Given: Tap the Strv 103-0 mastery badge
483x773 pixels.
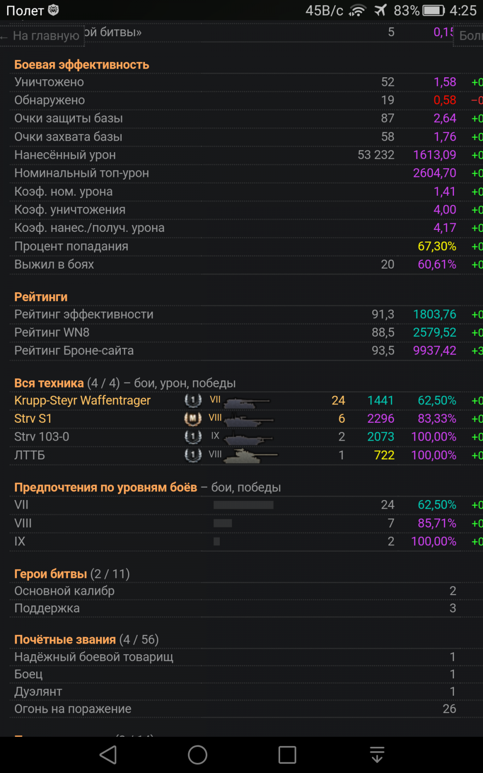Looking at the screenshot, I should [193, 437].
